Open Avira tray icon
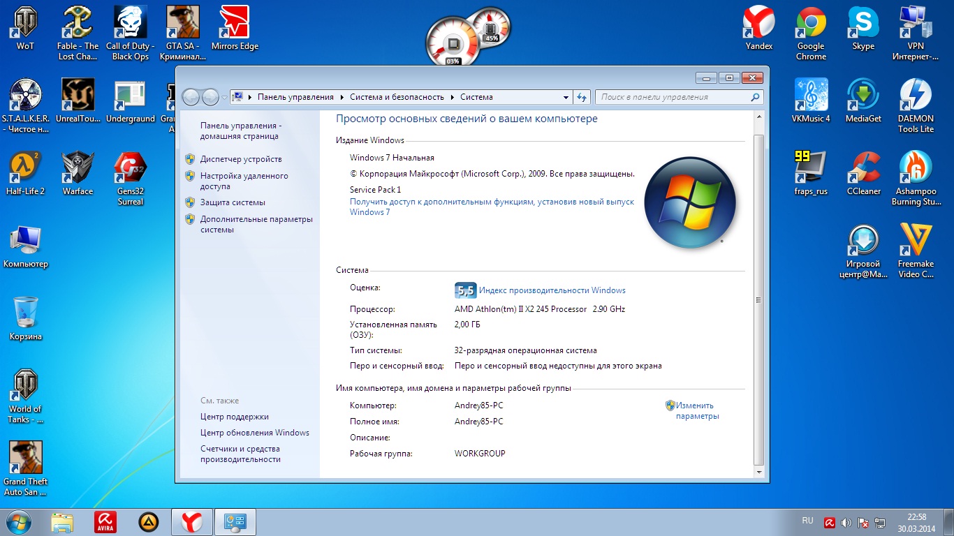The height and width of the screenshot is (536, 954). (x=829, y=522)
